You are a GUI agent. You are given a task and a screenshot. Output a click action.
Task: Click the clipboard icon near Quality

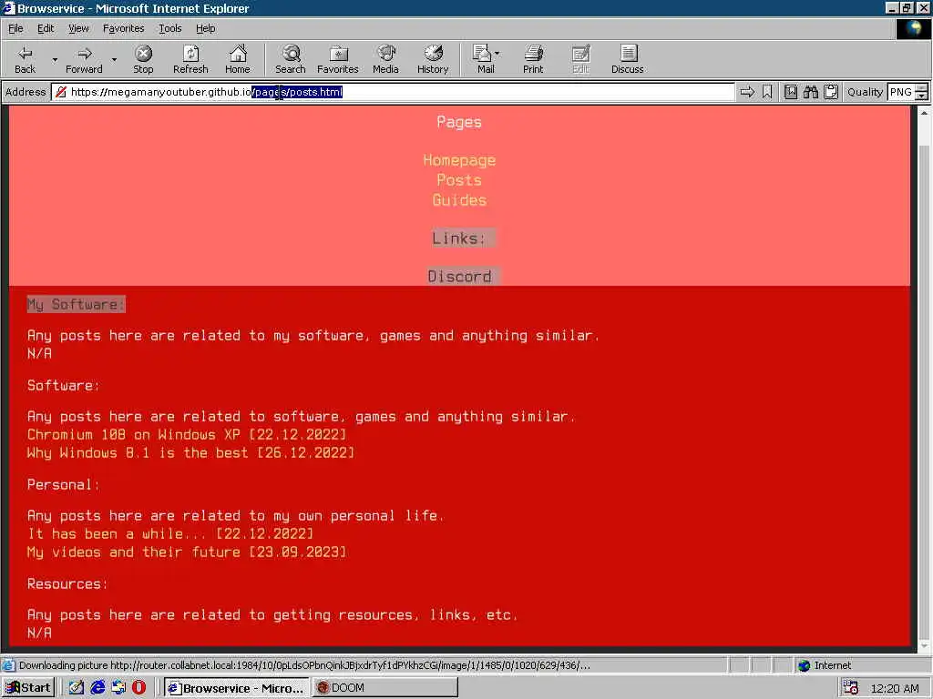(831, 92)
